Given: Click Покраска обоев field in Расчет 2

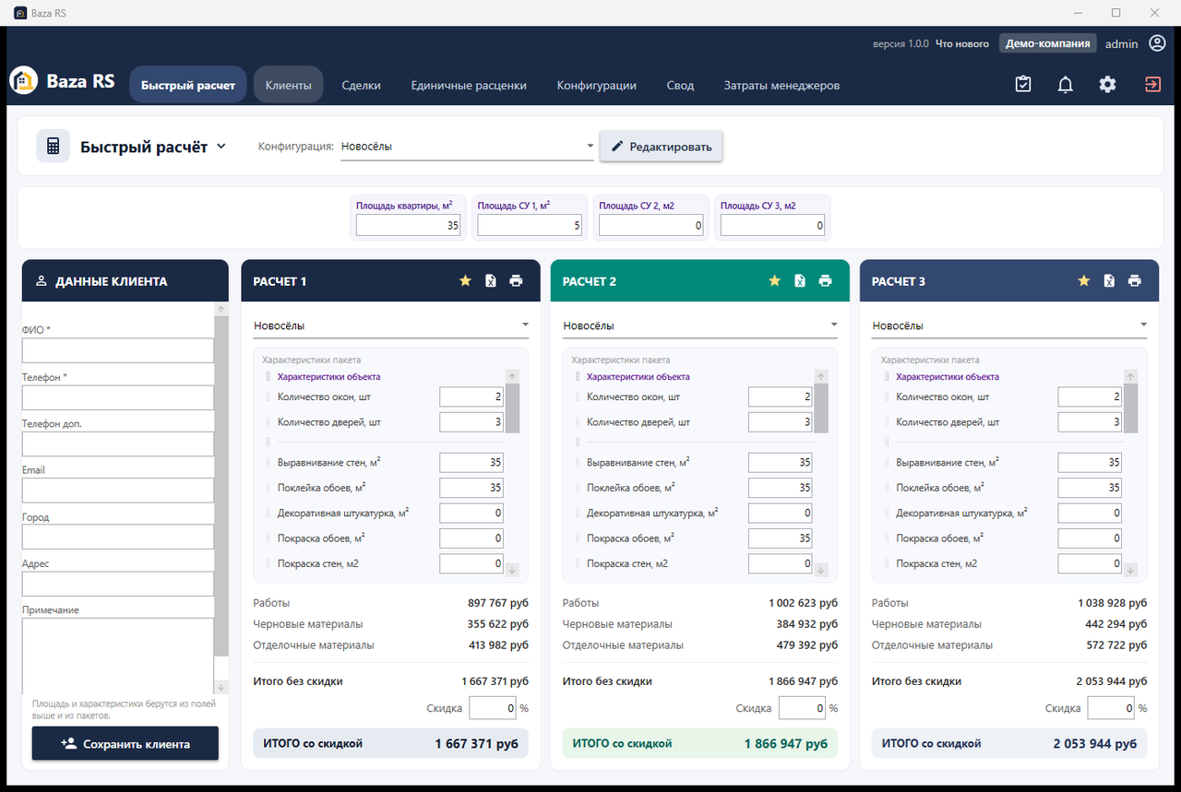Looking at the screenshot, I should click(x=781, y=538).
